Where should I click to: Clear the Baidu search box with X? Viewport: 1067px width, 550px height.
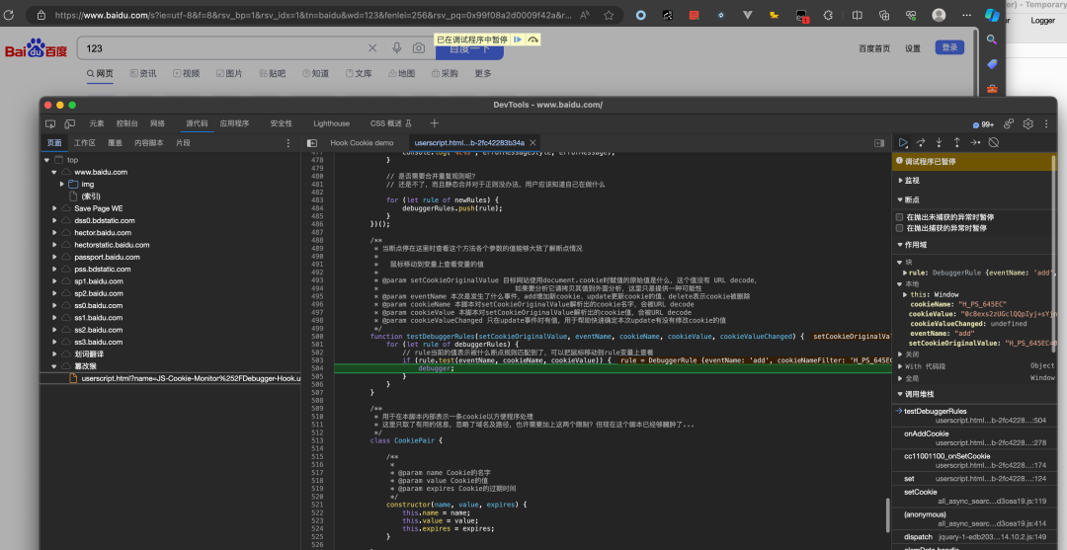[372, 47]
